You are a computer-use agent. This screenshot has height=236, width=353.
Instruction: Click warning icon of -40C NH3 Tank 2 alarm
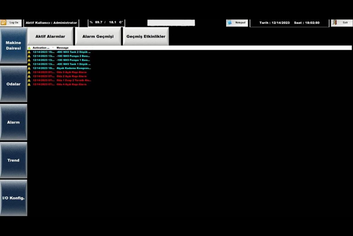coord(29,52)
